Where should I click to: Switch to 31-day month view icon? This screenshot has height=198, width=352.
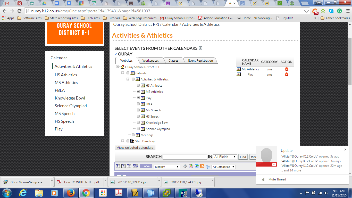click(x=129, y=166)
